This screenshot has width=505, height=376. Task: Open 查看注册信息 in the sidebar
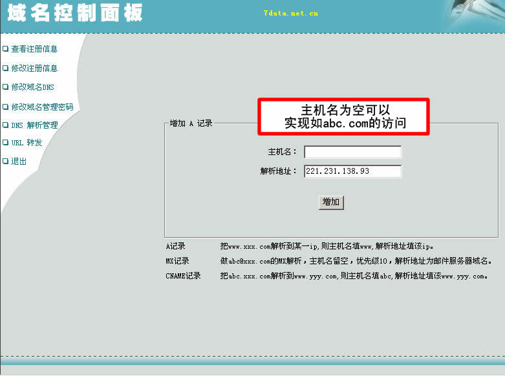(x=34, y=49)
